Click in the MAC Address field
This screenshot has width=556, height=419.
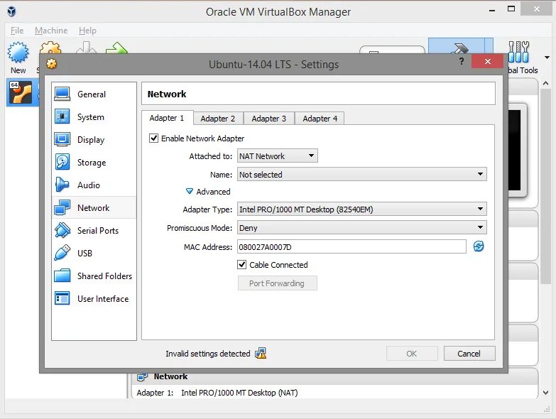click(x=351, y=246)
